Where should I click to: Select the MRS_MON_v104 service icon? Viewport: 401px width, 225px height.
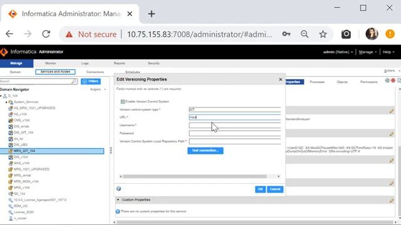click(x=11, y=182)
